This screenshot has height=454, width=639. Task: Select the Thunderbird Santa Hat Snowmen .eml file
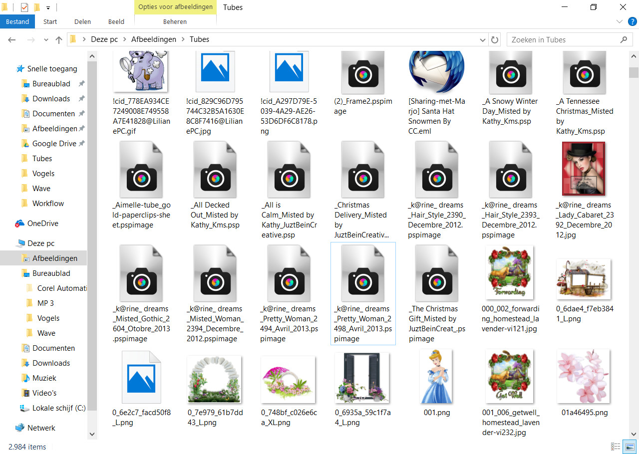point(436,93)
